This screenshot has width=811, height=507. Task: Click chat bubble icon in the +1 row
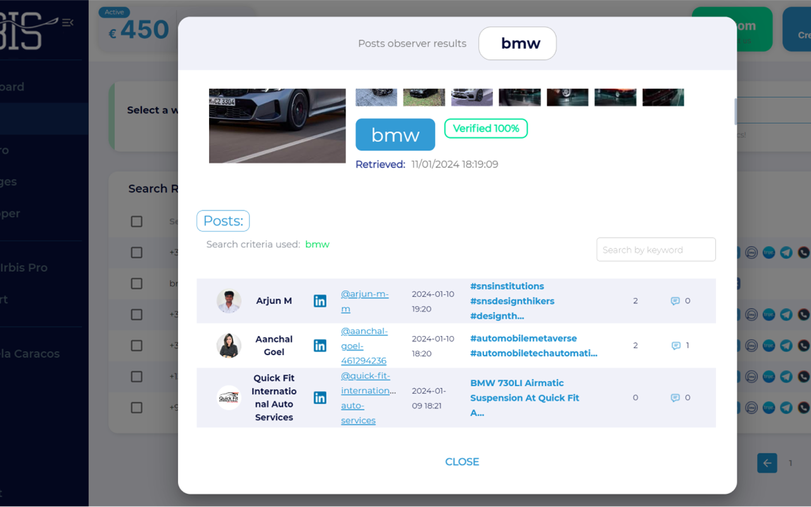(x=751, y=376)
